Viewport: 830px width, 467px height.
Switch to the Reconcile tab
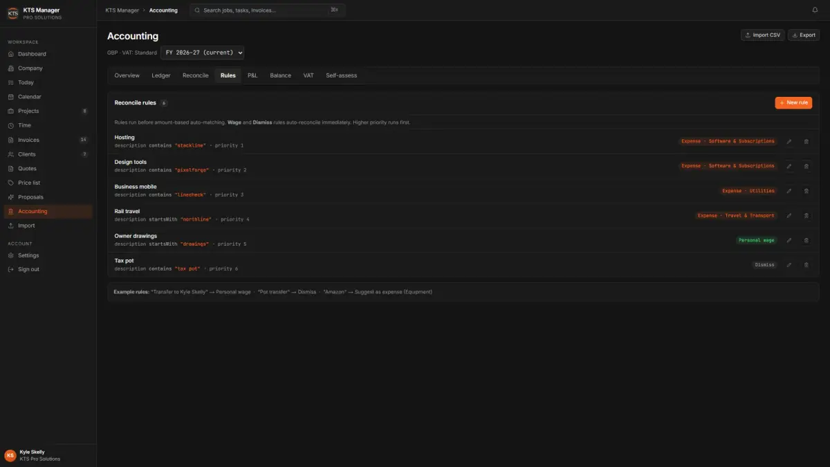(x=195, y=75)
